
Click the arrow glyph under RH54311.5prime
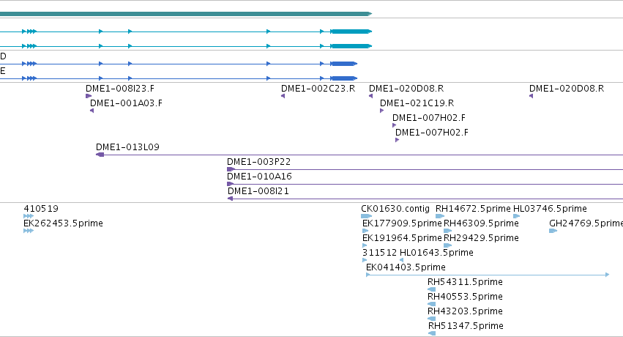431,289
